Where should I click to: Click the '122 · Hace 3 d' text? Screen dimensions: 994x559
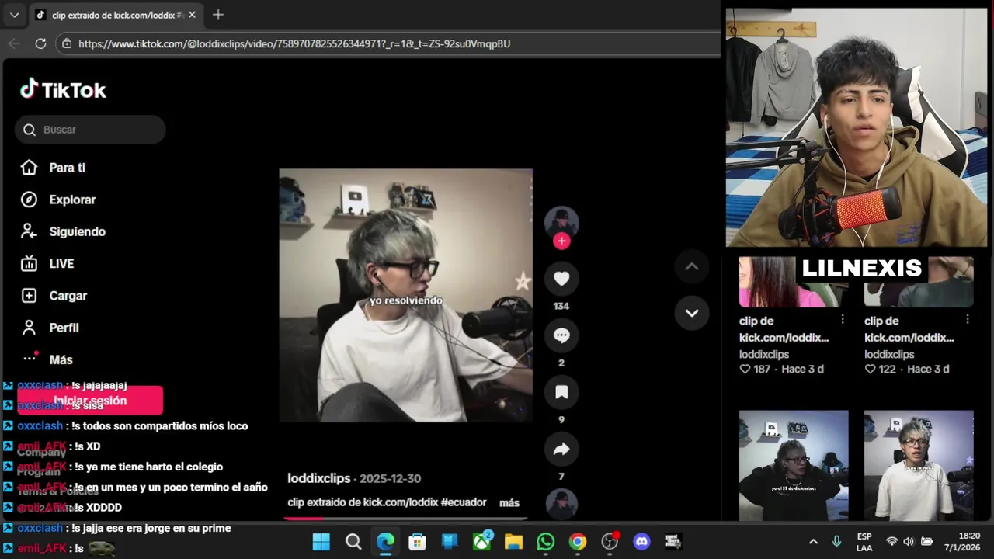(906, 369)
